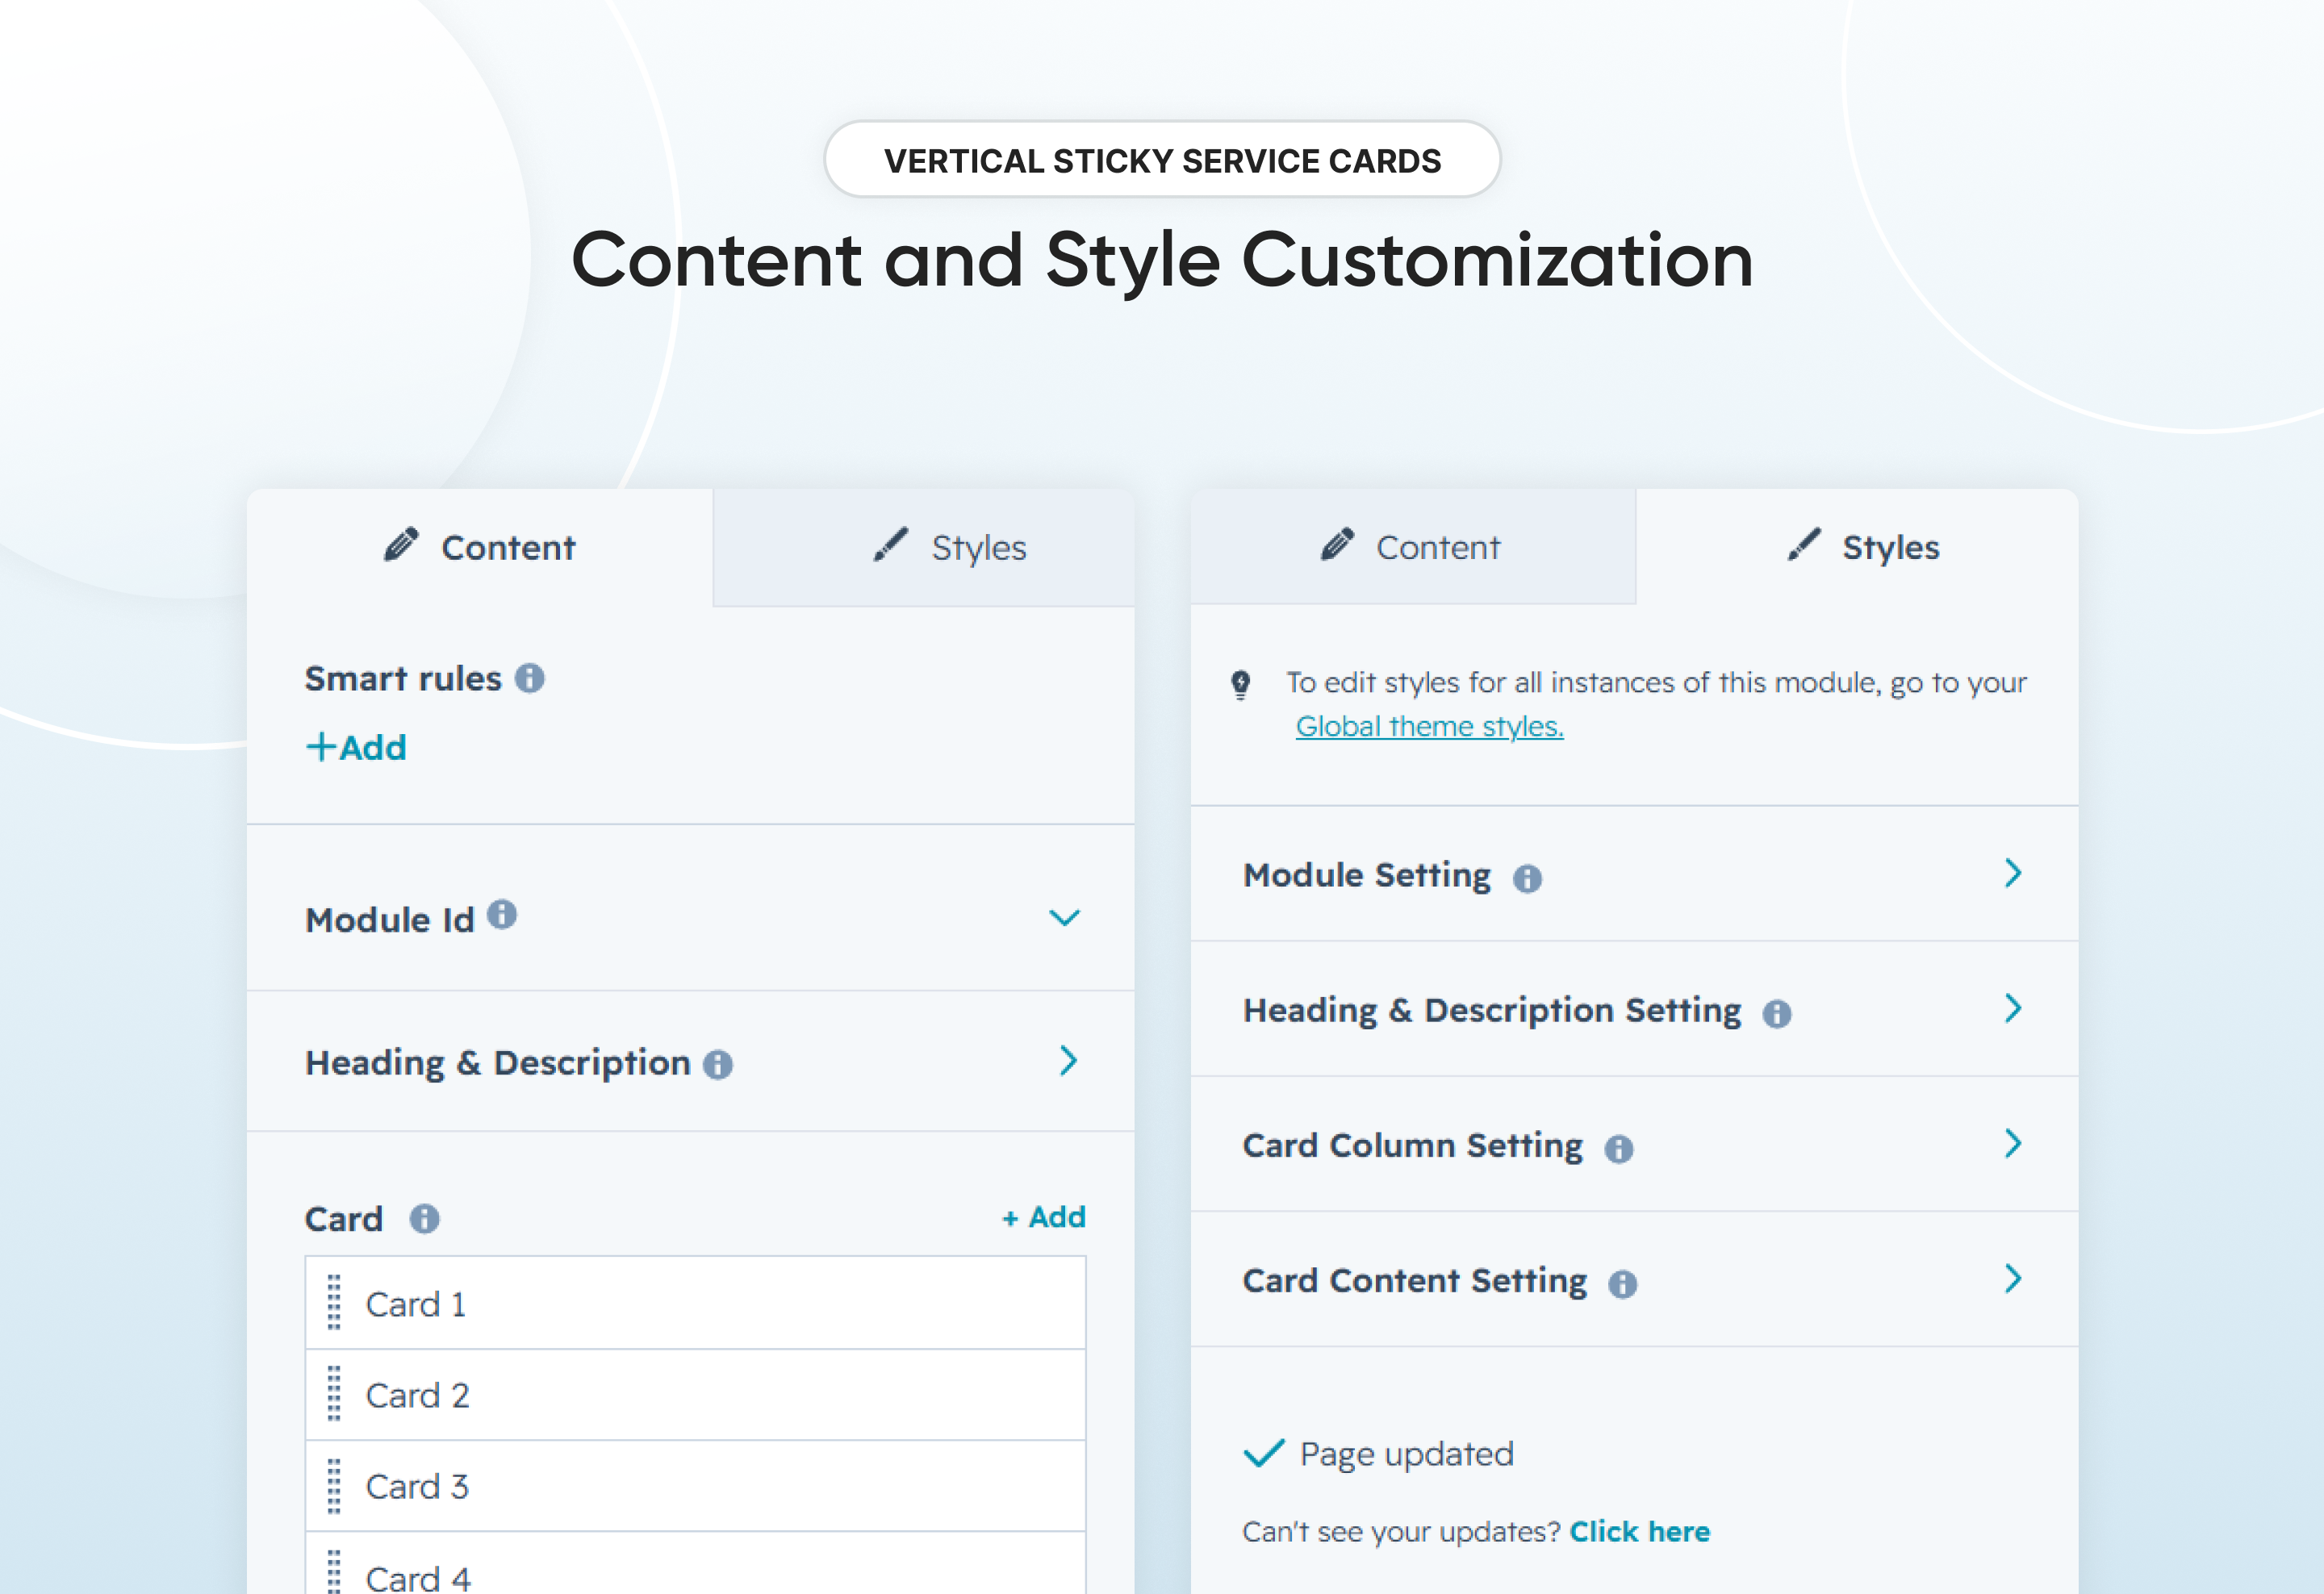Expand Heading & Description chevron

[1068, 1060]
